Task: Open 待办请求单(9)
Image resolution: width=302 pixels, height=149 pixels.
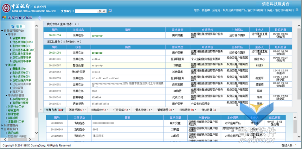Action: point(21,77)
